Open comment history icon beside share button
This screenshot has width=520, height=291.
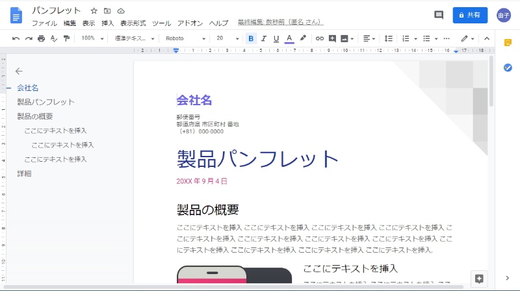(439, 15)
